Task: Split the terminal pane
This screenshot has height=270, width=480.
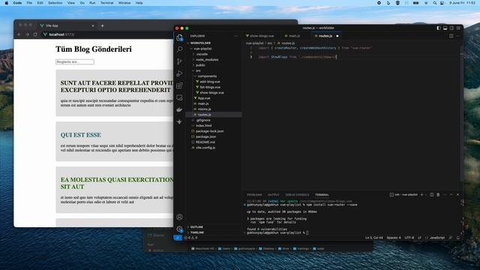Action: click(x=432, y=195)
